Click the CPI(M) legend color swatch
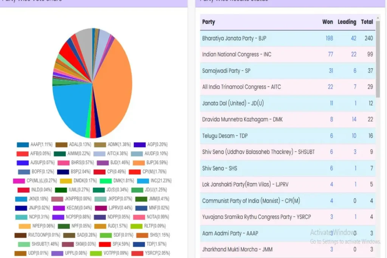Viewport: 387px width, 258px height. (135, 171)
